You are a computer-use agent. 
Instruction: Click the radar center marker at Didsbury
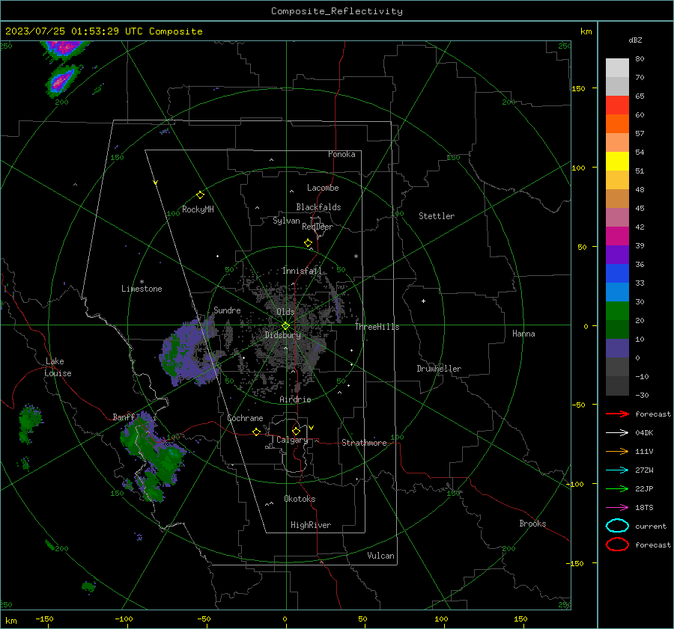(x=285, y=325)
